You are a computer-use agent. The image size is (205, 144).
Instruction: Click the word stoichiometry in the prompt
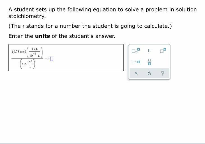27,16
